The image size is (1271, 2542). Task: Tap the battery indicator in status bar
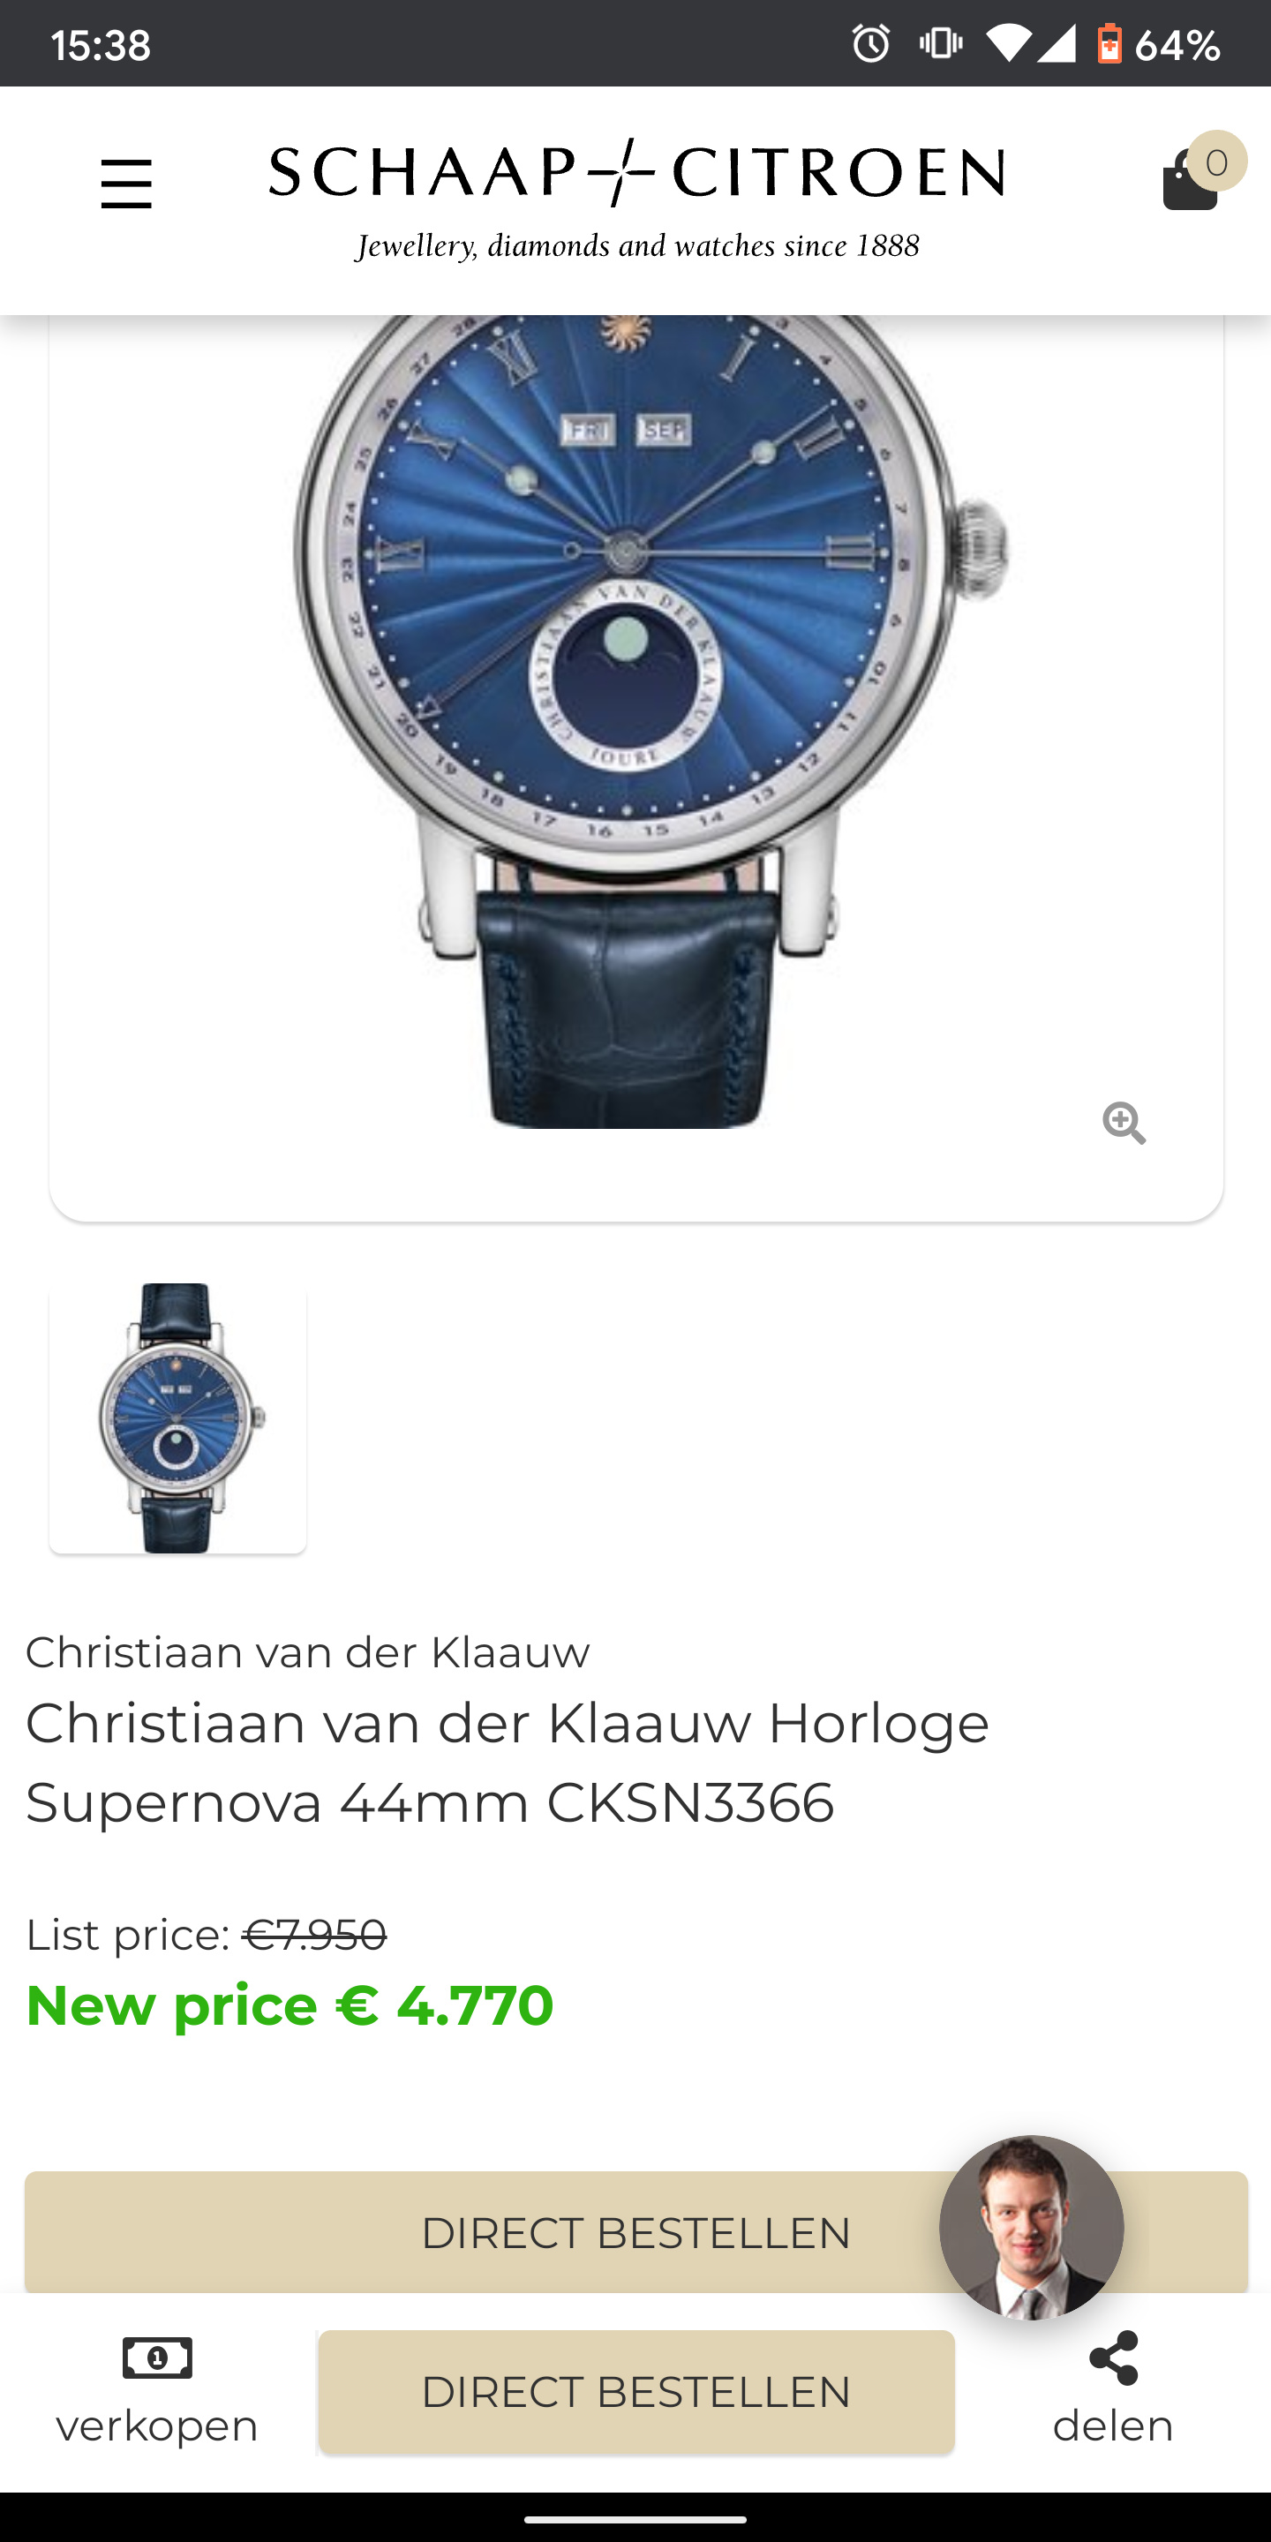click(1109, 43)
